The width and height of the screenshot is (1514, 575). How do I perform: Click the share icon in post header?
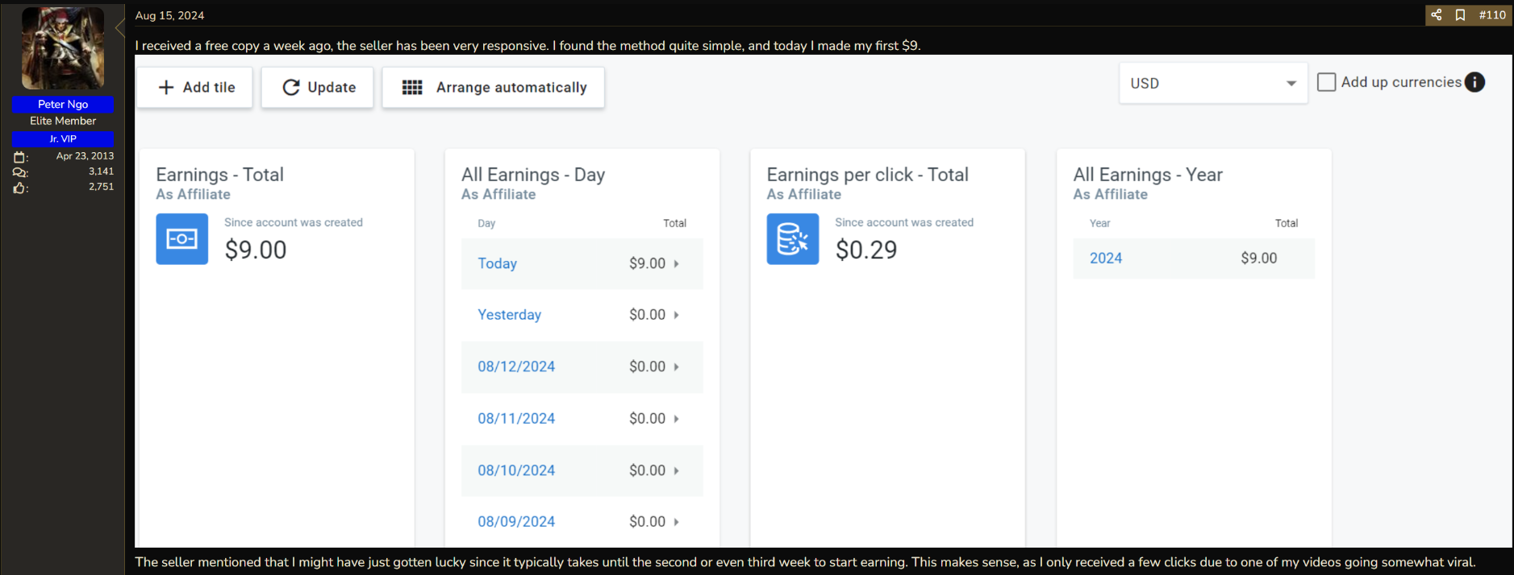click(1437, 15)
